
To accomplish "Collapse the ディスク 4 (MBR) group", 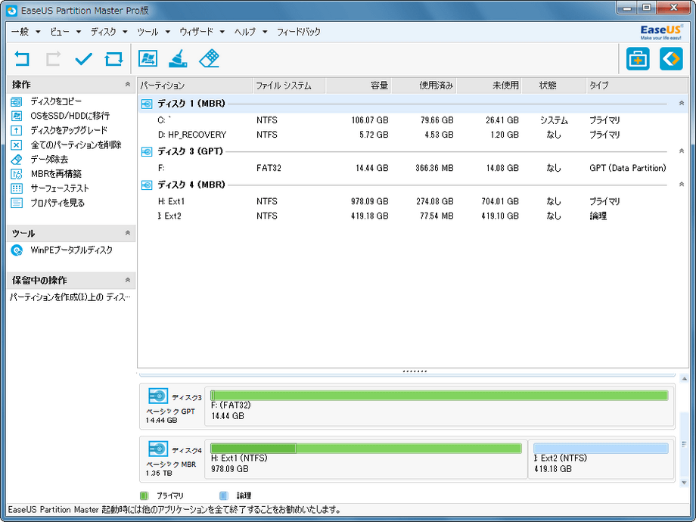I will (x=682, y=185).
